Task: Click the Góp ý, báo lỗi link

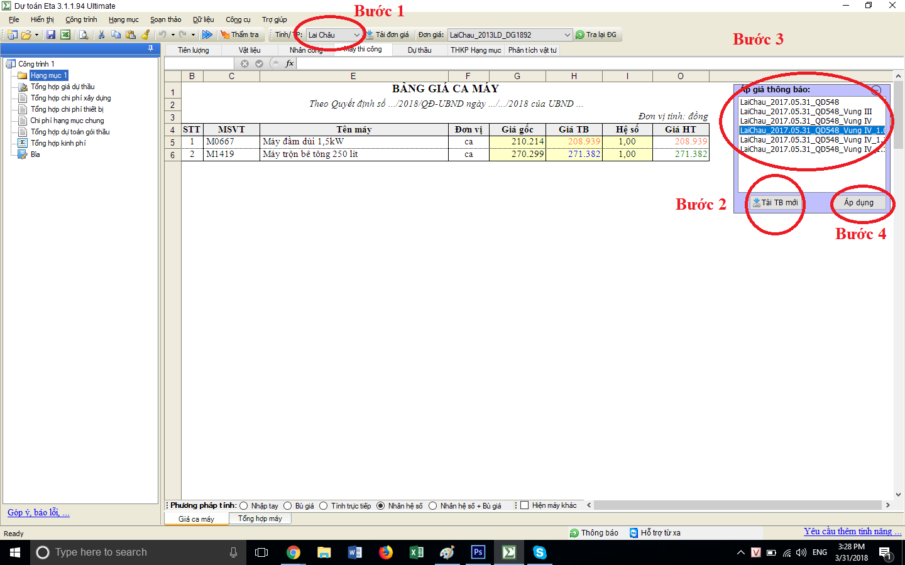Action: point(38,513)
